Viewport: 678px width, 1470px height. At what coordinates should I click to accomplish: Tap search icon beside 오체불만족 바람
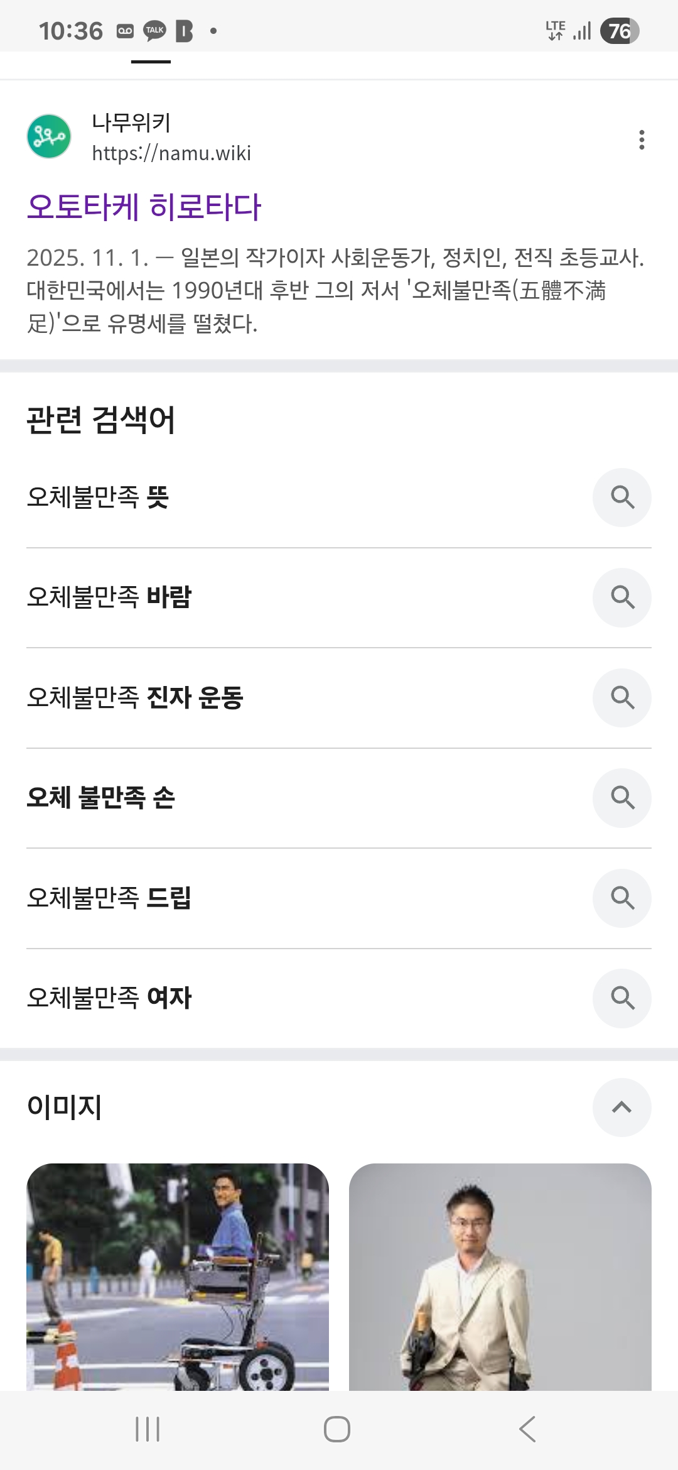(x=621, y=597)
